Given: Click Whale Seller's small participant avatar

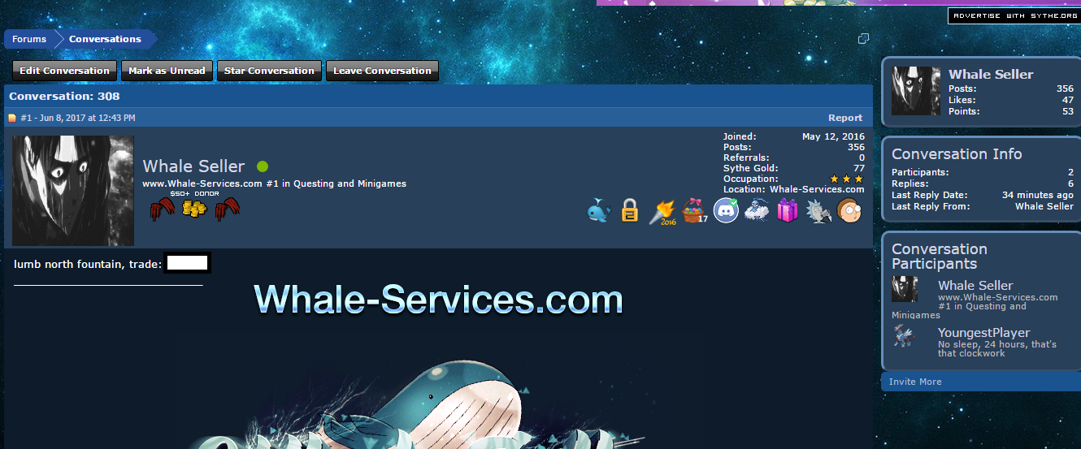Looking at the screenshot, I should point(905,289).
